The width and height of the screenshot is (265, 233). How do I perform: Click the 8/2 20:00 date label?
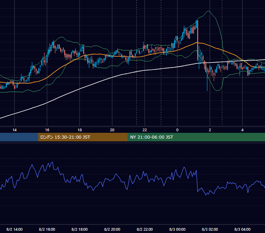tap(112, 229)
